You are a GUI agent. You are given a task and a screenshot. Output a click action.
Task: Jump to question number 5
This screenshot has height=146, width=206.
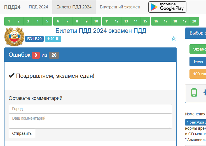pyautogui.click(x=47, y=21)
